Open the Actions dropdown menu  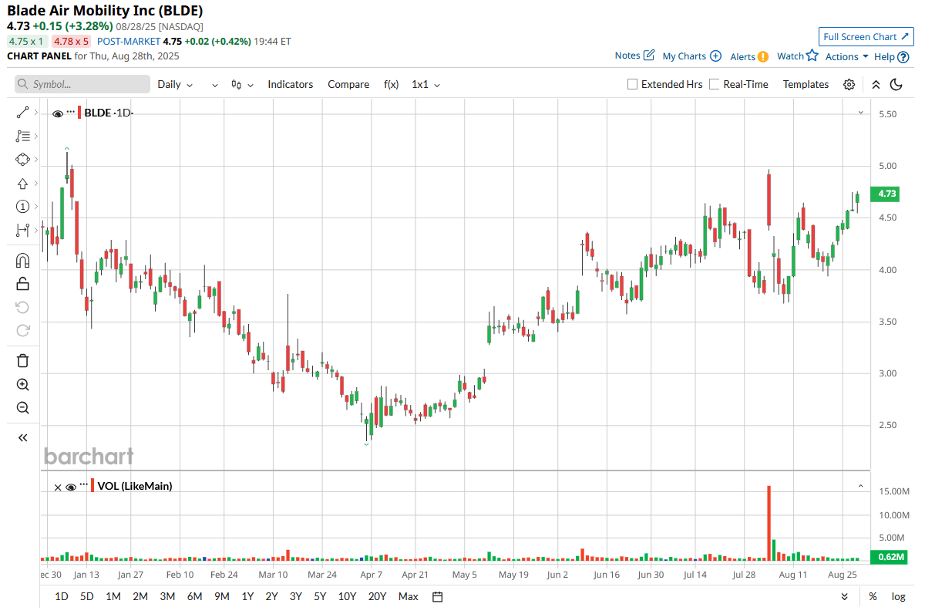pyautogui.click(x=847, y=56)
